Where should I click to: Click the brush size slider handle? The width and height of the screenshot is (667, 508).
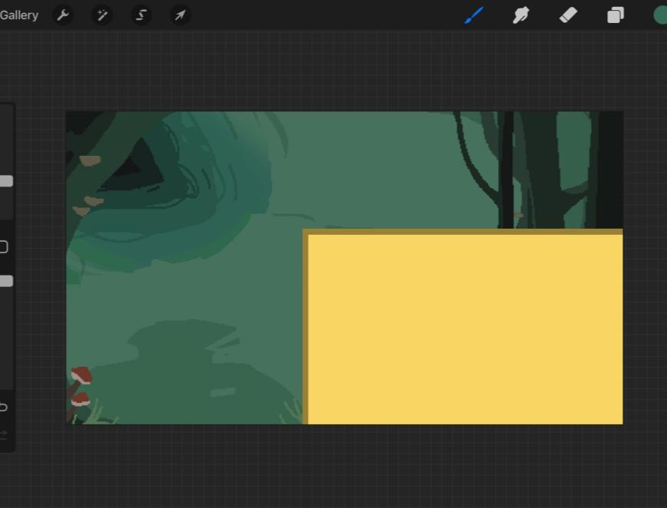pos(6,181)
